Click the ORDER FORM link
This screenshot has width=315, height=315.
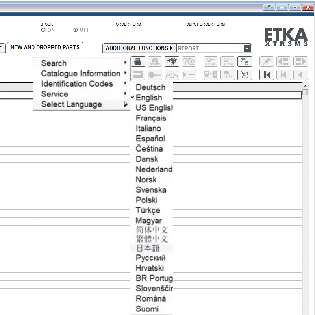tap(128, 24)
